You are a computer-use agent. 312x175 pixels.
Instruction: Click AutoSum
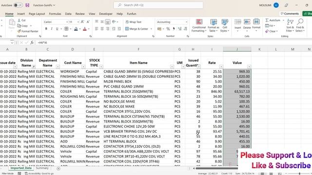coord(273,20)
